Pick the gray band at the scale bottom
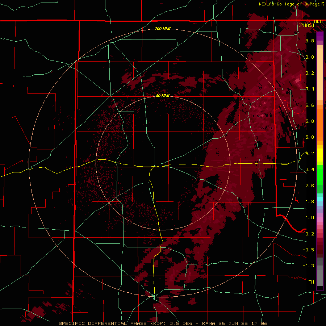Viewport: 326px width, 326px height. [x=320, y=277]
